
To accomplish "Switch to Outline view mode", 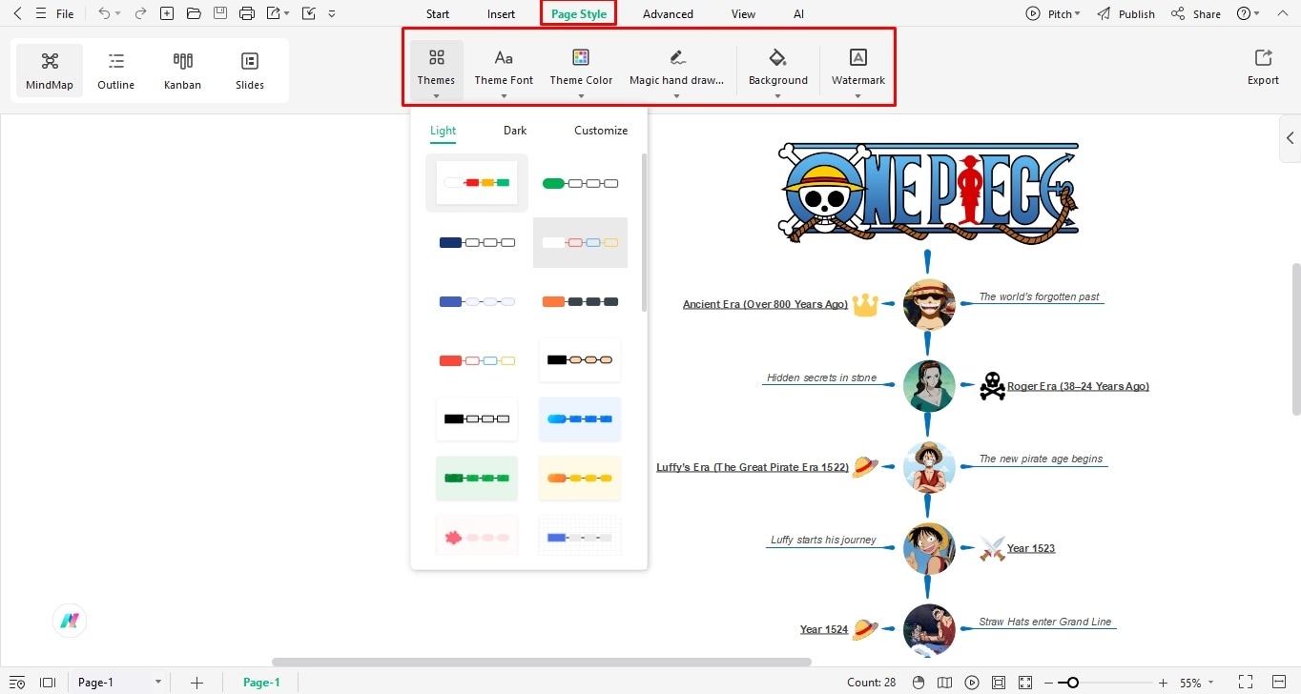I will point(116,71).
